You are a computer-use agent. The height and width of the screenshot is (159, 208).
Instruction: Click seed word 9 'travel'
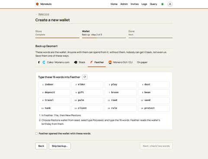[54, 100]
